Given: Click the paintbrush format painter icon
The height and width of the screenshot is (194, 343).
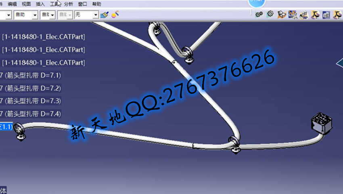Looking at the screenshot, I should coord(104,15).
